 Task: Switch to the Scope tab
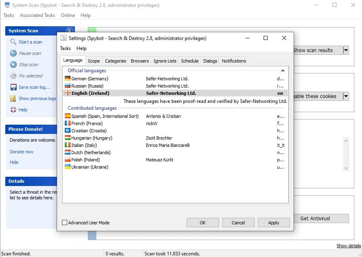pos(94,61)
